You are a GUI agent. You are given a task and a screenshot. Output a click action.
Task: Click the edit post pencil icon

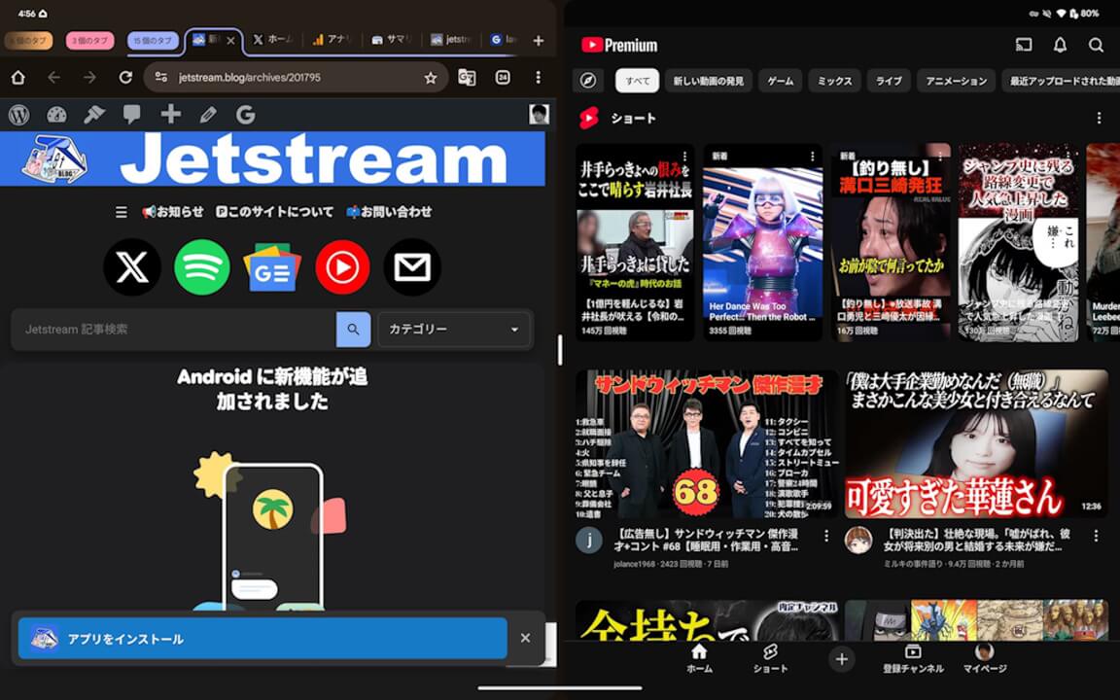(208, 115)
